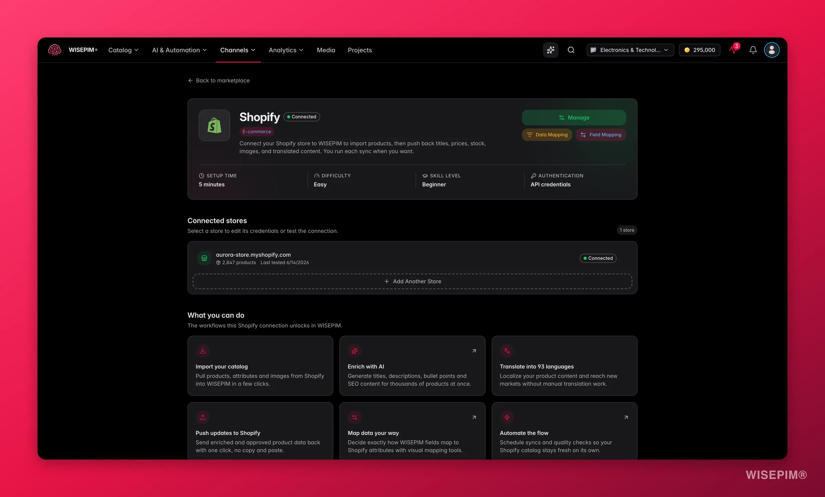Open the Electronics & Technol... workspace selector
This screenshot has height=497, width=825.
pyautogui.click(x=630, y=50)
